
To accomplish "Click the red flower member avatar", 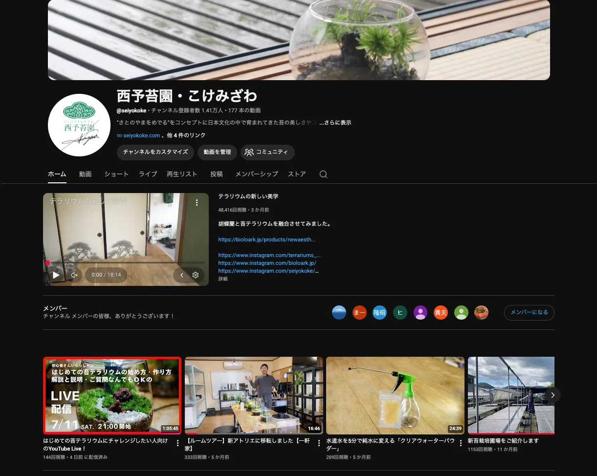I will [482, 313].
